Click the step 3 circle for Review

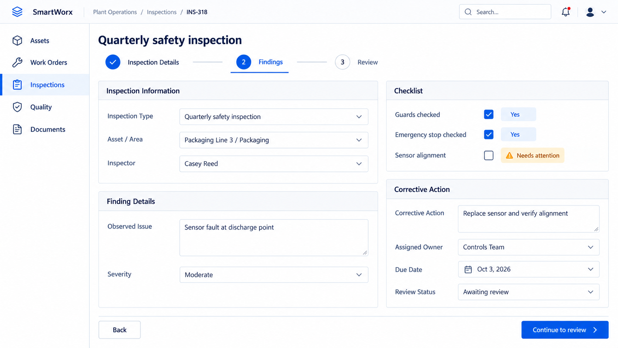pyautogui.click(x=343, y=62)
